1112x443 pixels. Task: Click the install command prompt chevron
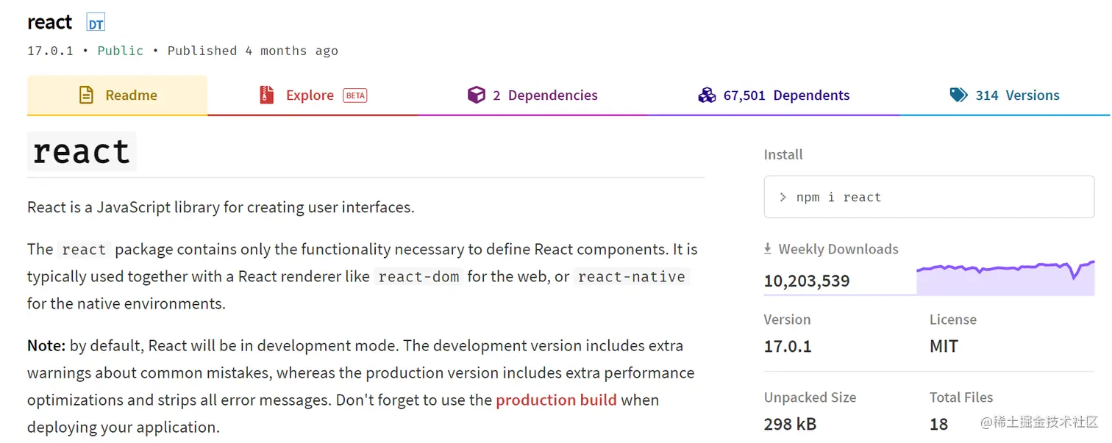click(783, 197)
